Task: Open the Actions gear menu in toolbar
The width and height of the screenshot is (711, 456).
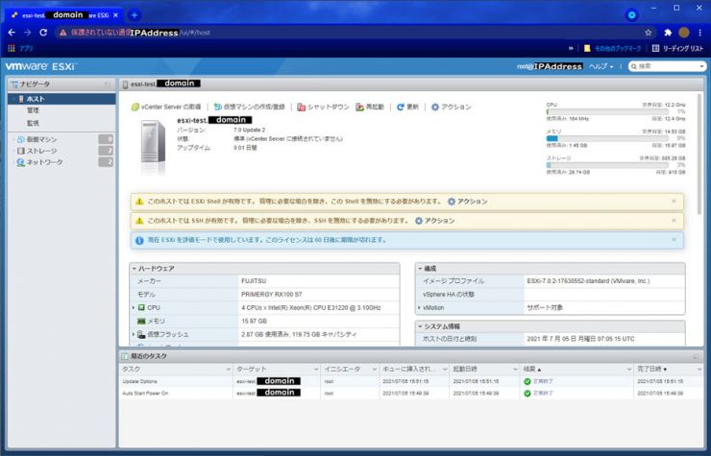Action: point(452,107)
